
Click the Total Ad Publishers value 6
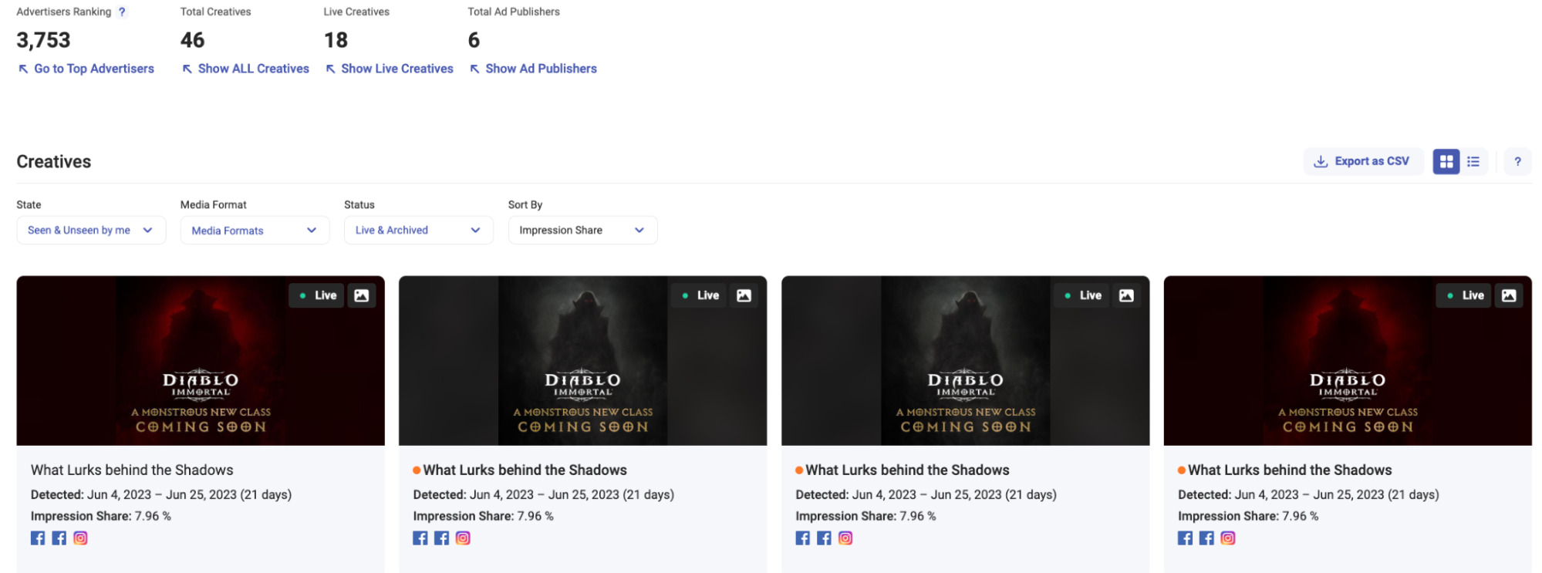click(x=474, y=40)
